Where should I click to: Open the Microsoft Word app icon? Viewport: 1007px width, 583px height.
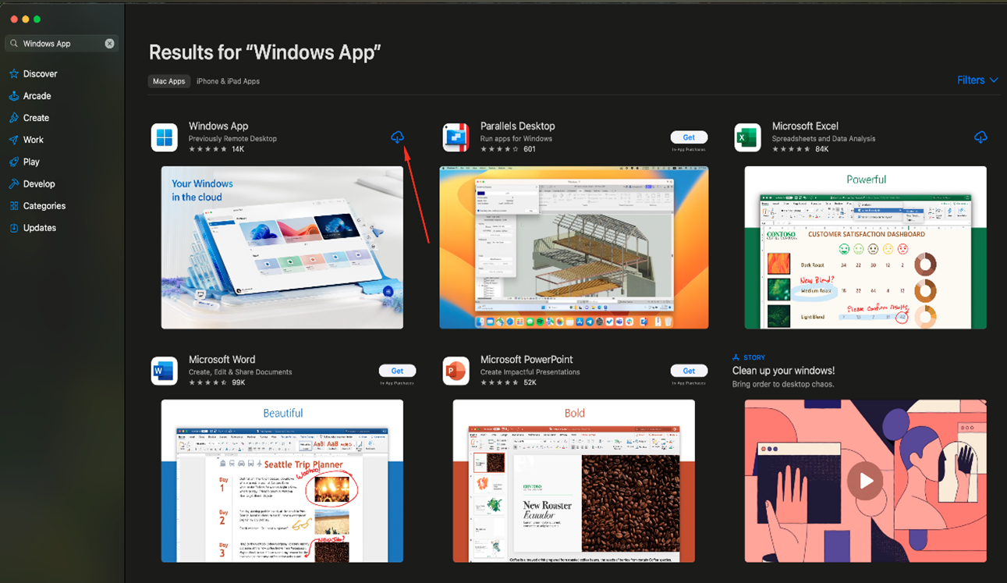pos(165,371)
